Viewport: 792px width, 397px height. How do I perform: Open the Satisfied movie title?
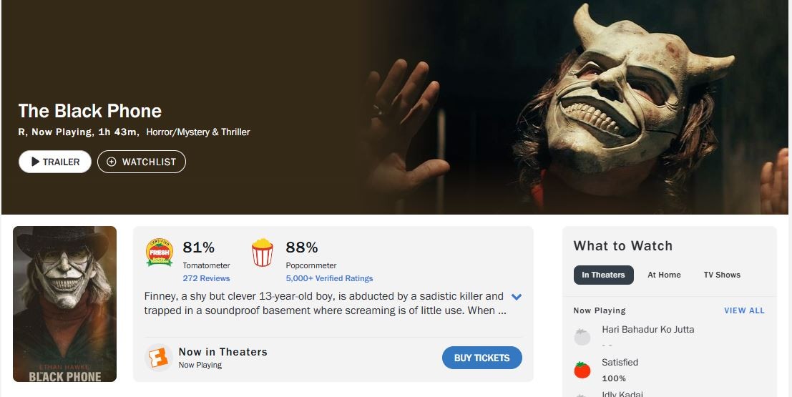(620, 363)
